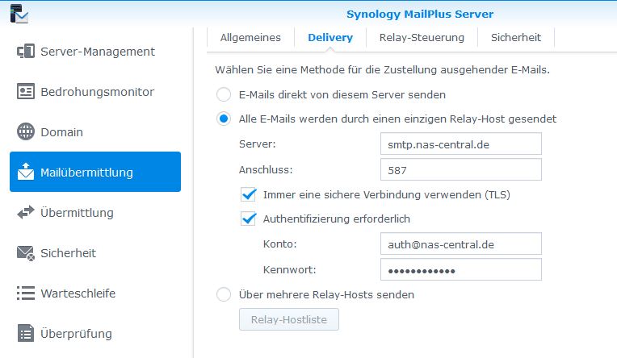Switch to the Sicherheit tab
This screenshot has height=358, width=617.
click(516, 37)
